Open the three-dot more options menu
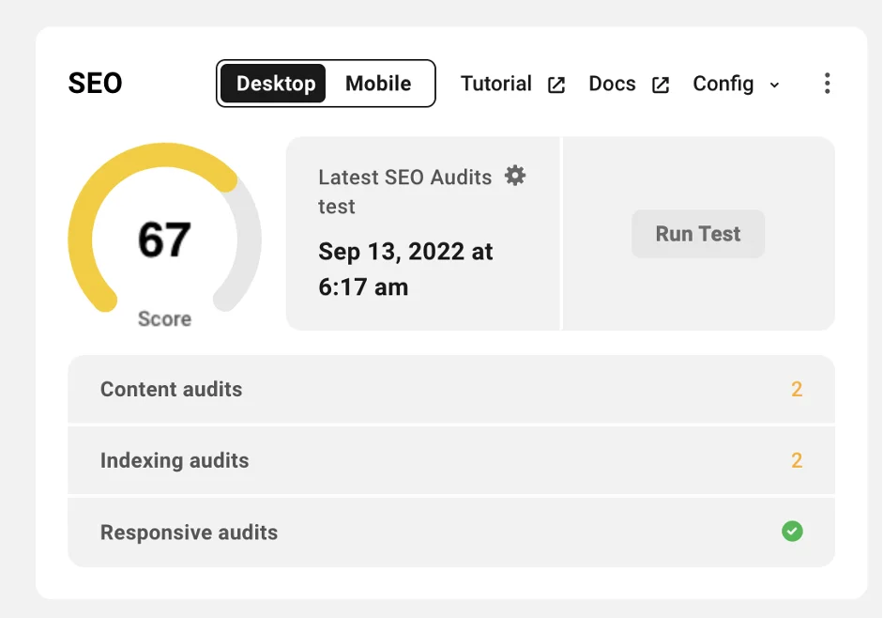 [827, 84]
